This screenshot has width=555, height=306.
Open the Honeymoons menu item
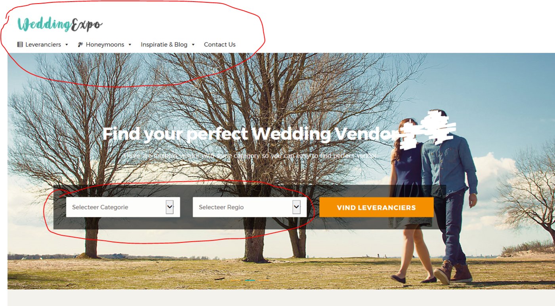(x=105, y=45)
